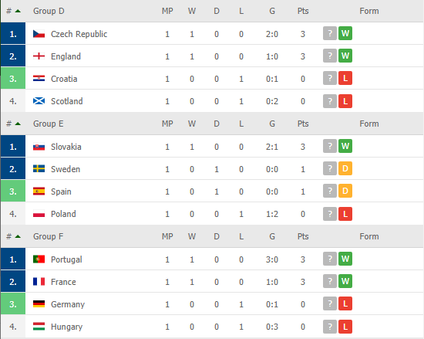424x339 pixels.
Task: Toggle rank sort arrow in Group E header
Action: coord(18,124)
